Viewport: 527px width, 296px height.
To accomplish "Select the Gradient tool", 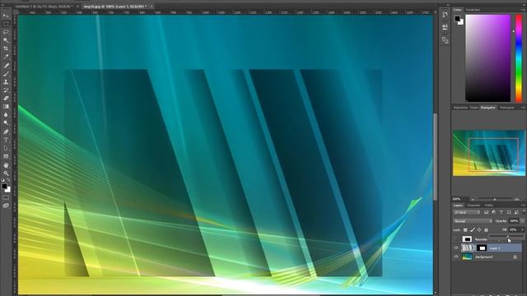I will tap(6, 107).
